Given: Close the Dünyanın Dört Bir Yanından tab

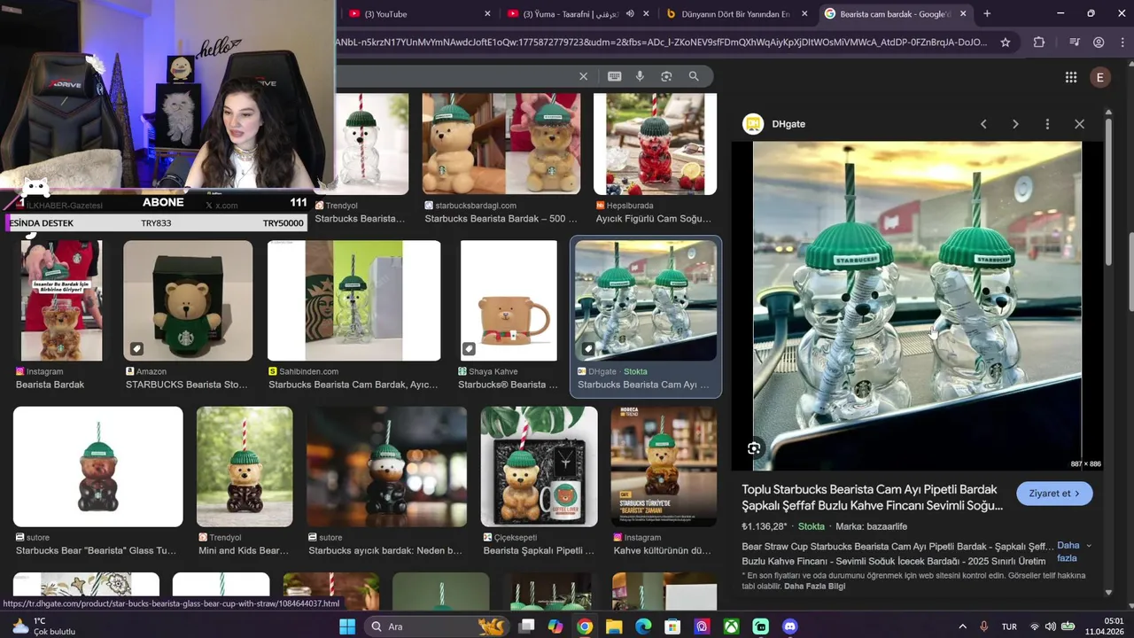Looking at the screenshot, I should [804, 13].
